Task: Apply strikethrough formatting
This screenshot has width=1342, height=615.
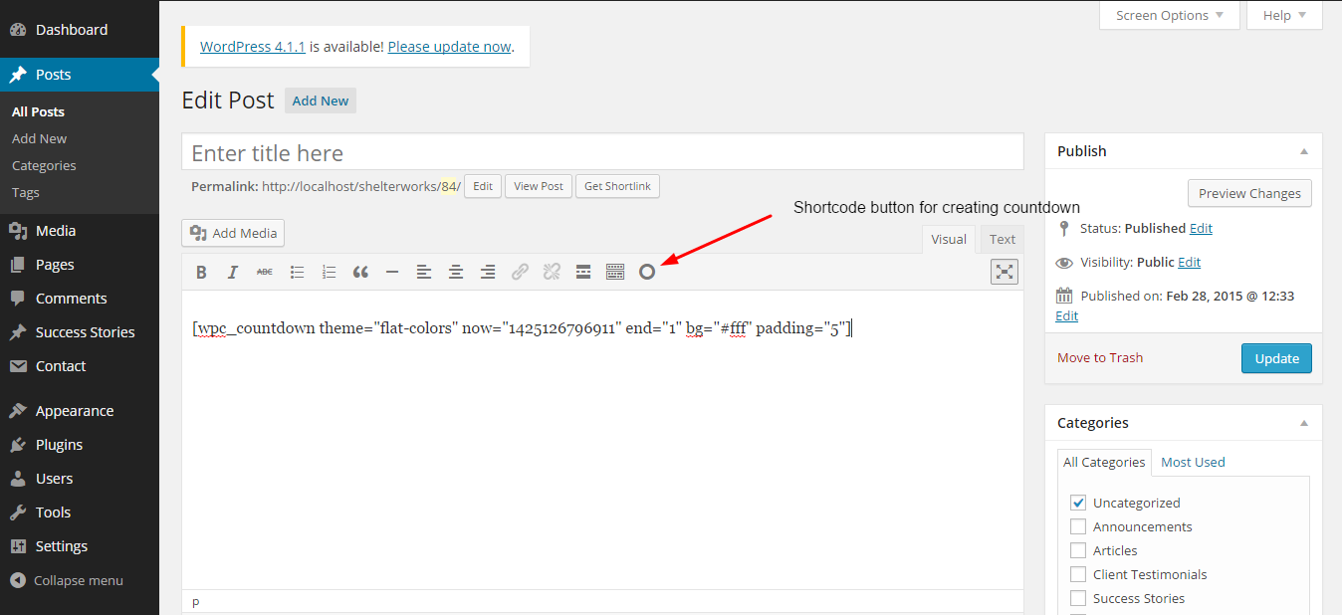Action: (265, 272)
